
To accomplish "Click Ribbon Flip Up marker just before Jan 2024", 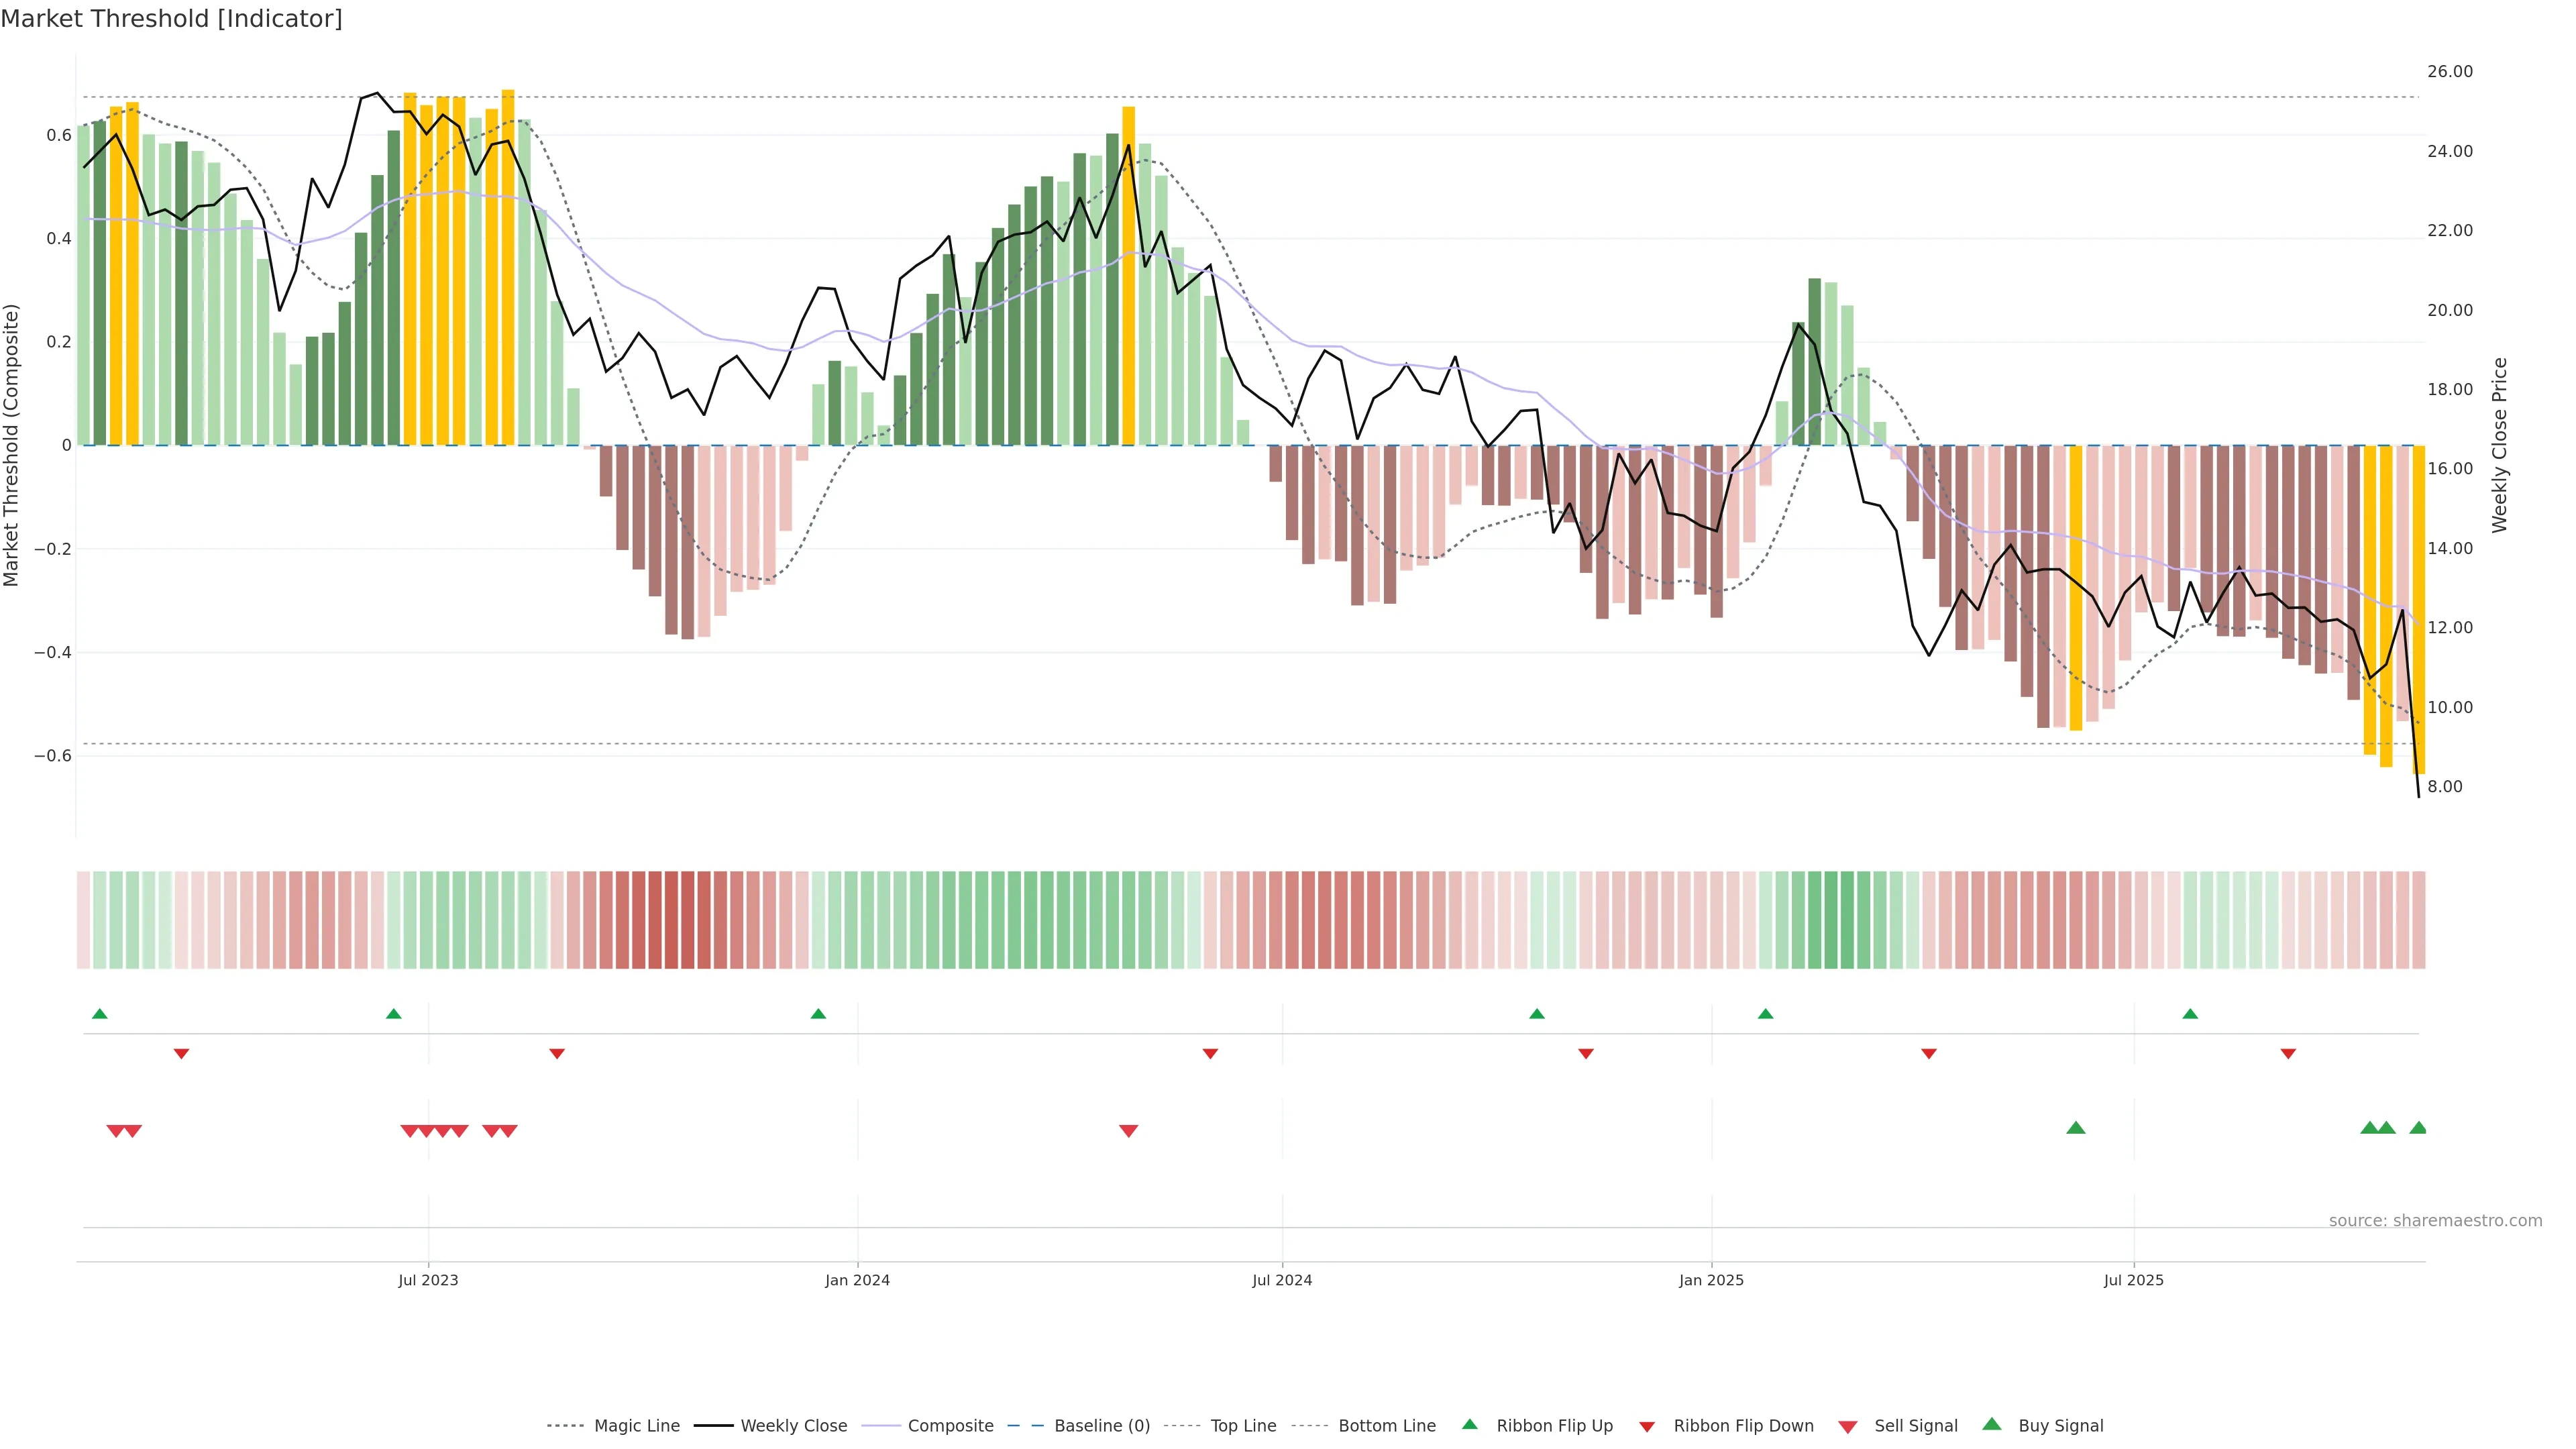I will pyautogui.click(x=818, y=1014).
